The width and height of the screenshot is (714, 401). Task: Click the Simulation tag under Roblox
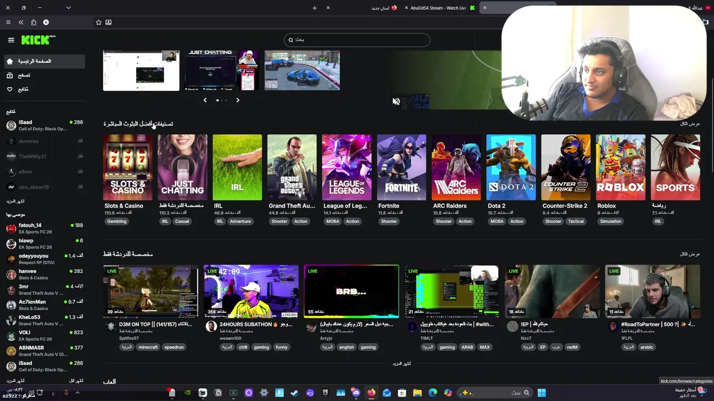click(x=610, y=221)
